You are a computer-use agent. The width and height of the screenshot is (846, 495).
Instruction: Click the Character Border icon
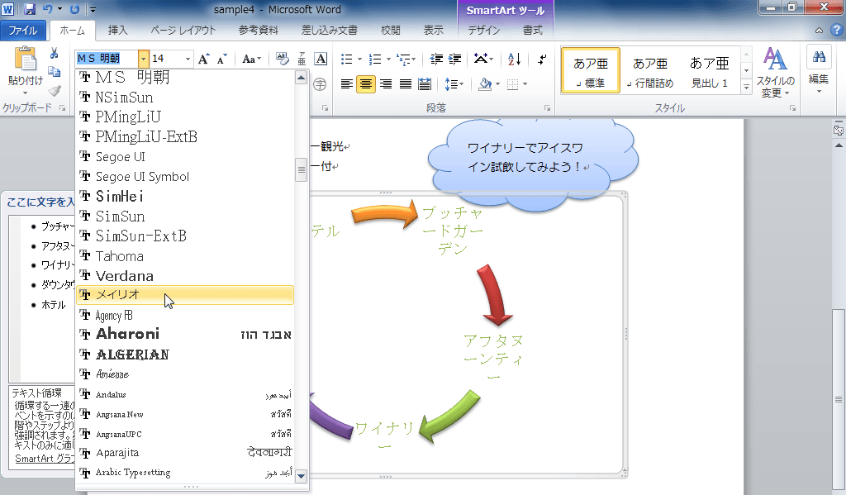[321, 59]
